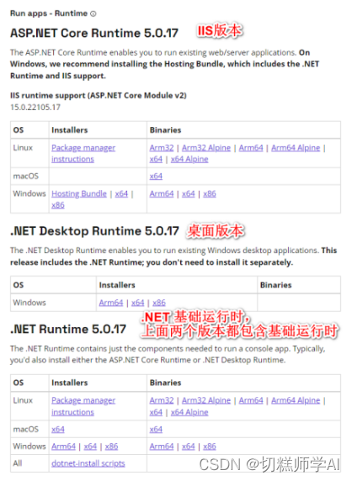352x481 pixels.
Task: Download the Windows Hosting Bundle installer
Action: click(x=79, y=194)
